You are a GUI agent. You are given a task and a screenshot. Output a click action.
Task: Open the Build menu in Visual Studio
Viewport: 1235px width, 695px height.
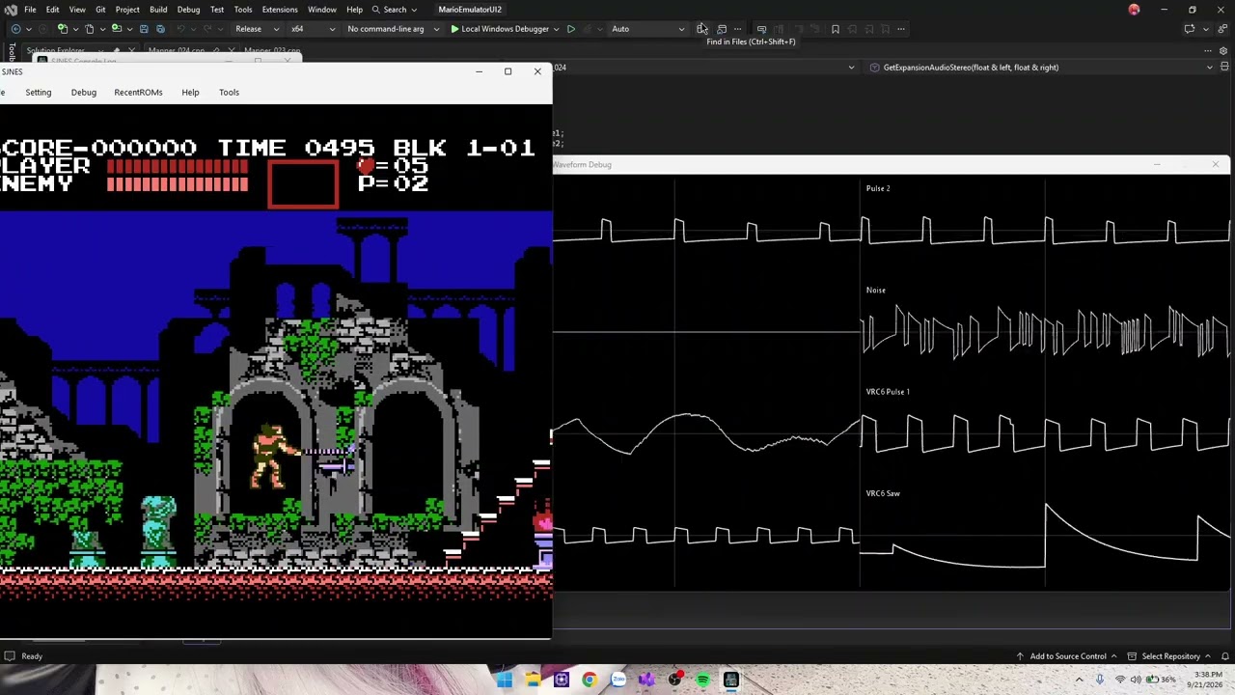[x=158, y=10]
